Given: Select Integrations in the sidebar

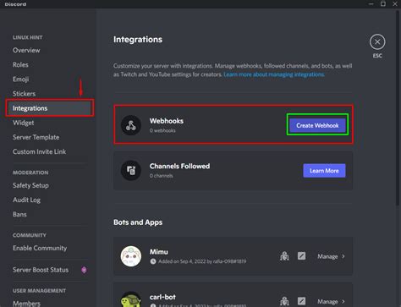Looking at the screenshot, I should pos(50,108).
